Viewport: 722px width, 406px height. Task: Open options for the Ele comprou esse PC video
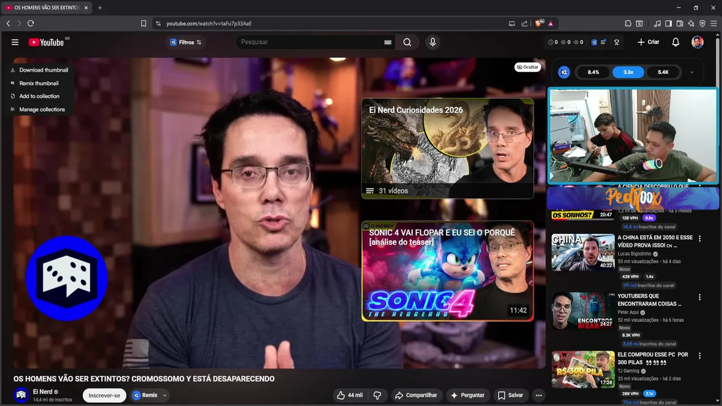[x=699, y=356]
